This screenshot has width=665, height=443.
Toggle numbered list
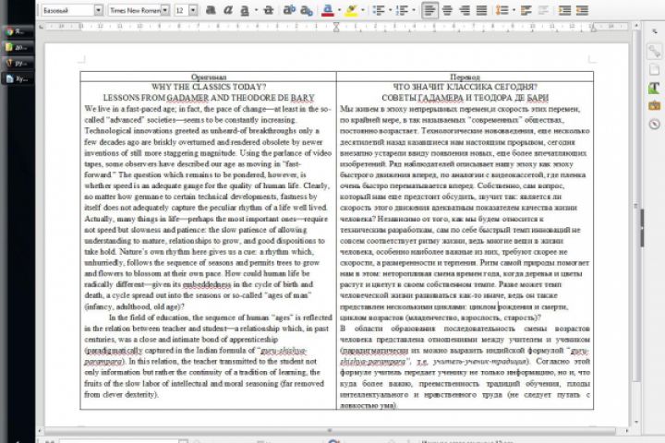pyautogui.click(x=402, y=10)
